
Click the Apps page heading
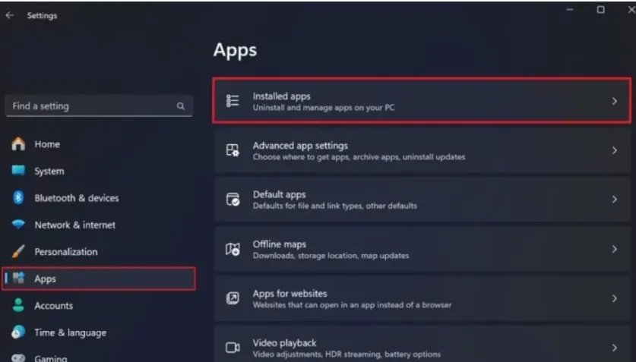235,50
